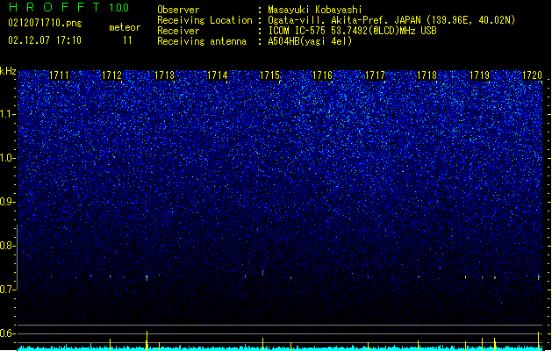Click the 1712 time marker
The image size is (552, 351).
click(111, 75)
